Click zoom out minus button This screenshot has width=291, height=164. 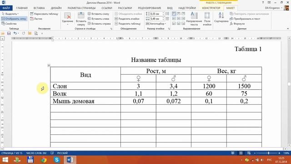(x=255, y=153)
